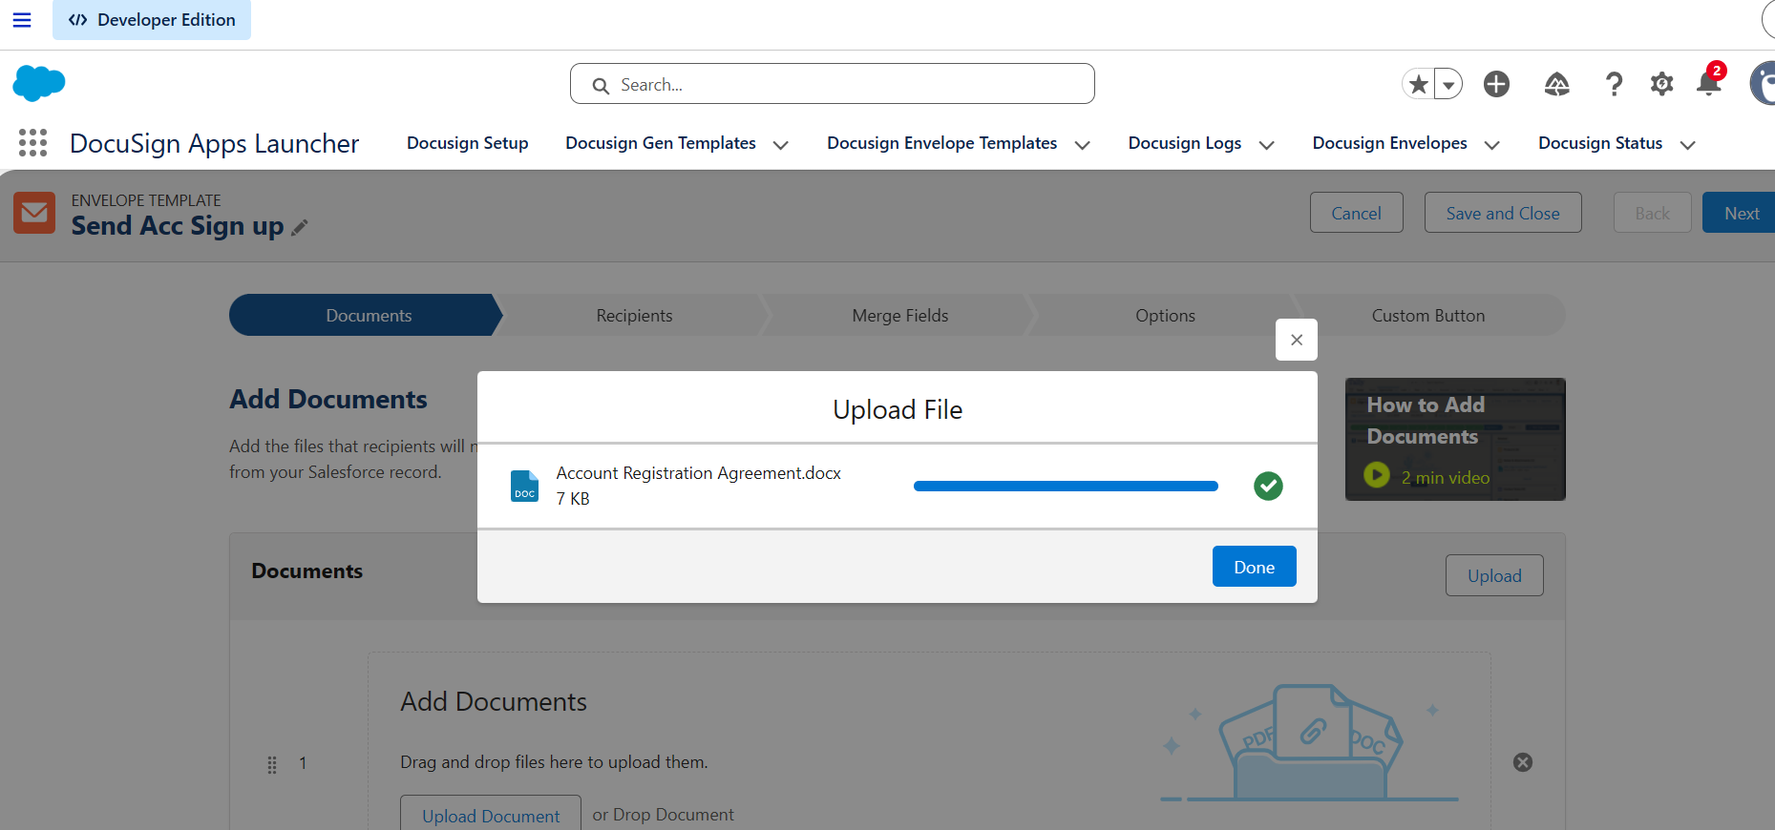The image size is (1775, 830).
Task: Click the 'or Drop Document' text
Action: pyautogui.click(x=663, y=815)
